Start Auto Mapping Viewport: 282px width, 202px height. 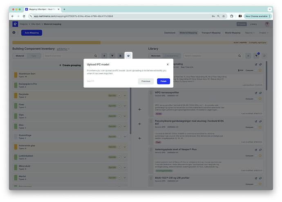click(31, 33)
